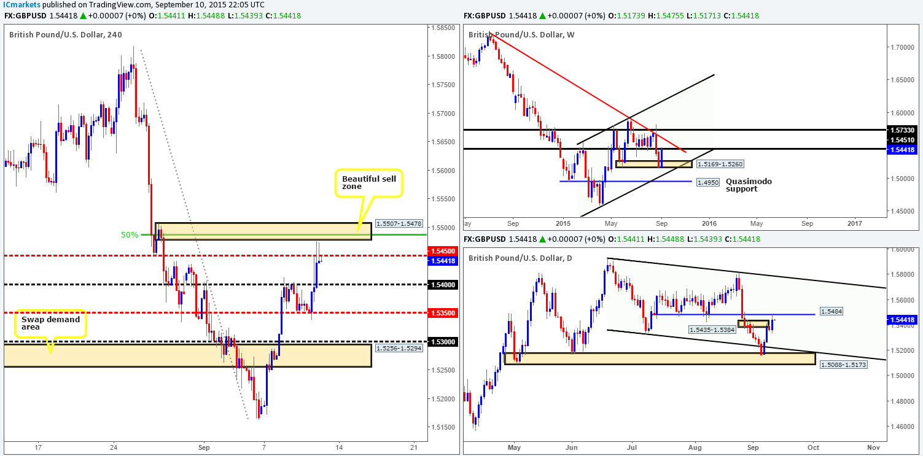Click blue 1.54418 price tag on daily chart
The width and height of the screenshot is (923, 456).
coord(903,319)
